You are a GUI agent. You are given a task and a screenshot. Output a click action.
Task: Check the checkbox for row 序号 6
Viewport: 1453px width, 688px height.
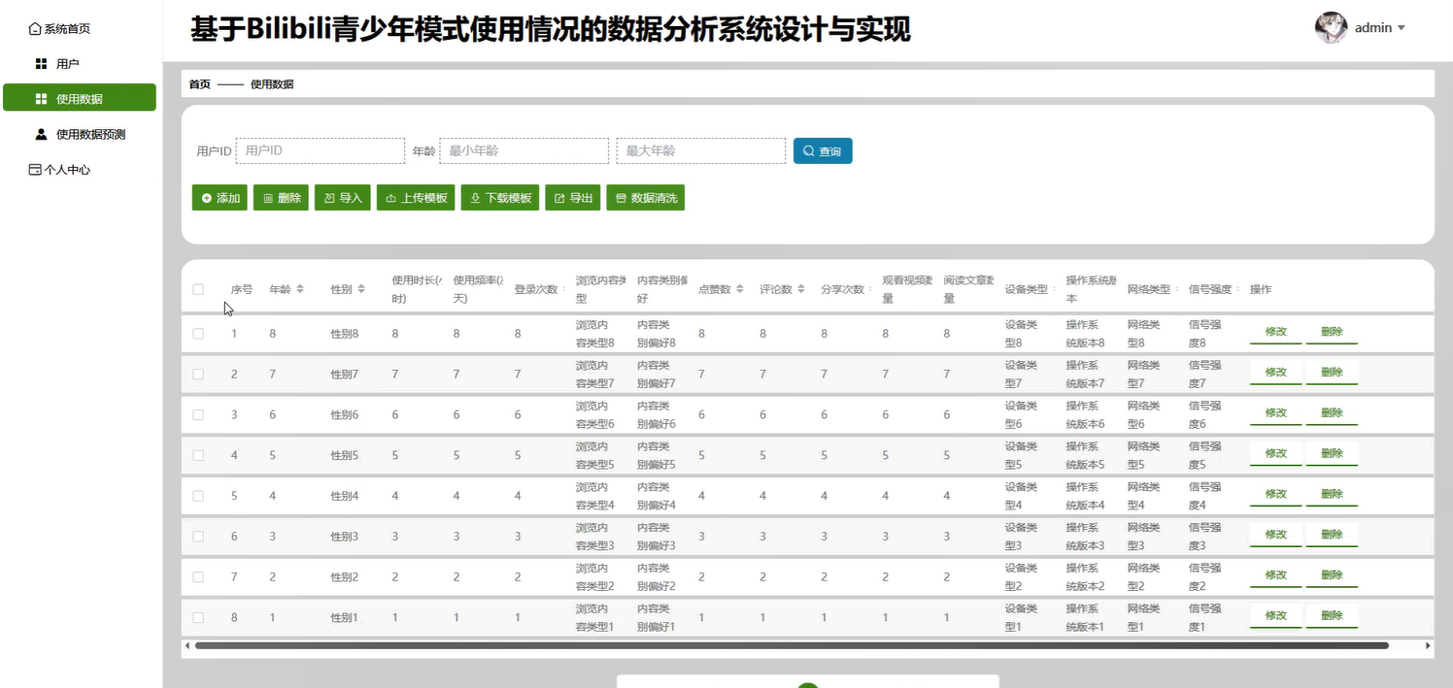click(198, 537)
